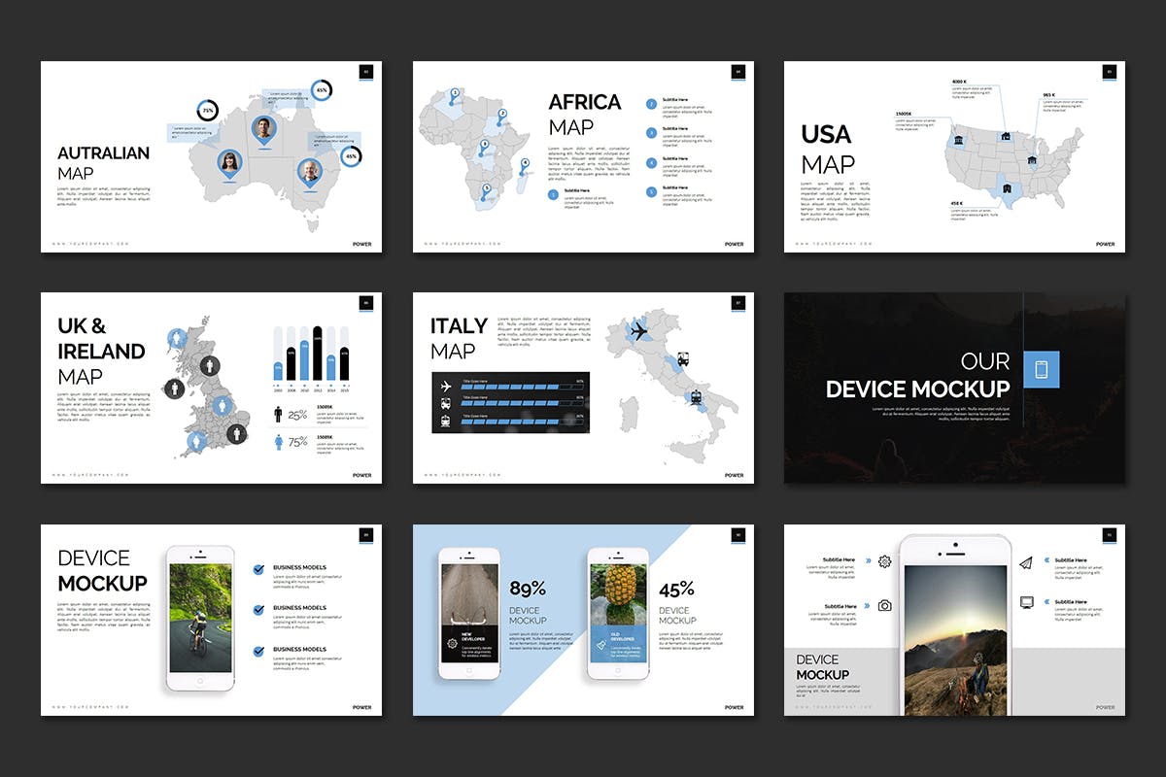The width and height of the screenshot is (1166, 777).
Task: Click the double chevron left of the paper plane
Action: [1046, 559]
